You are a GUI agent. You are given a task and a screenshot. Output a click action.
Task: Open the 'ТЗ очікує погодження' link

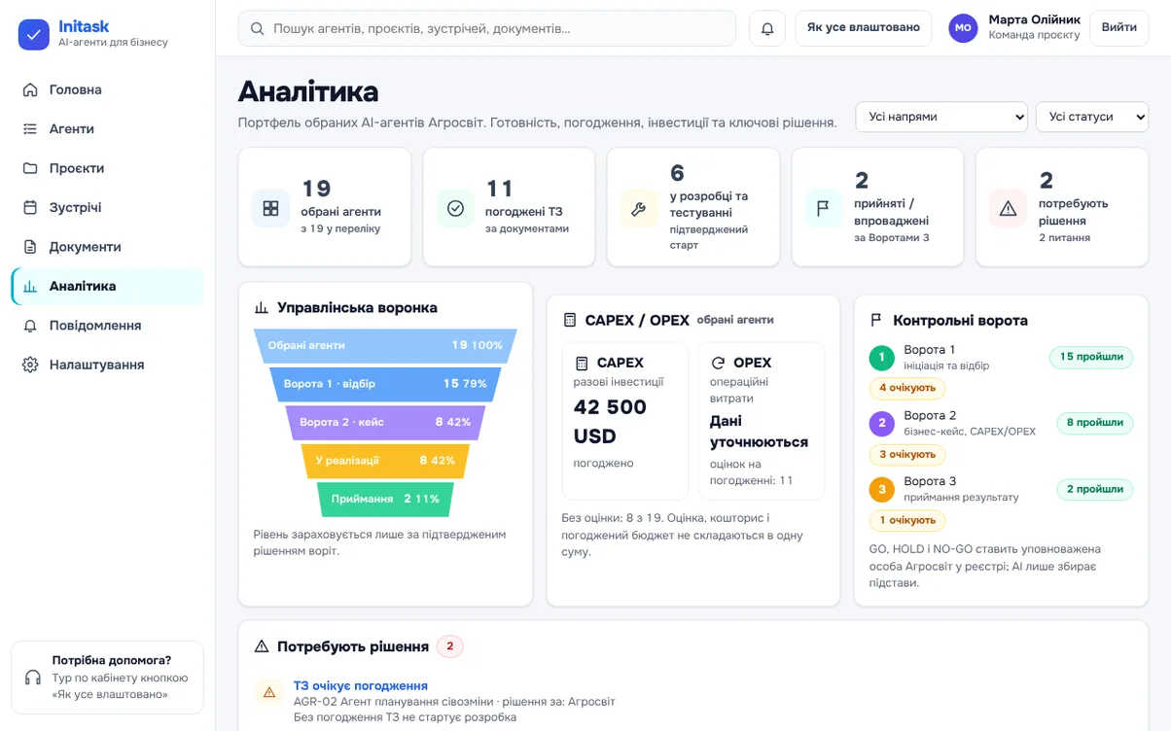[x=361, y=685]
